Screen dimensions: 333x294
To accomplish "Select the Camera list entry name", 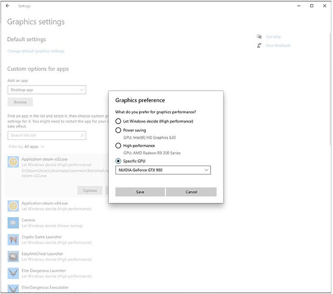I will point(28,220).
